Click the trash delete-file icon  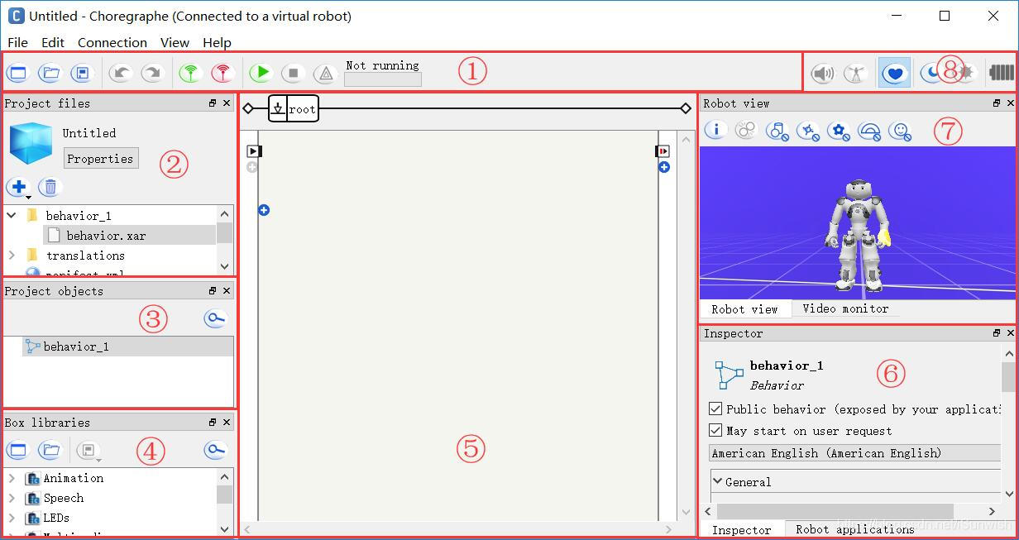pyautogui.click(x=50, y=187)
